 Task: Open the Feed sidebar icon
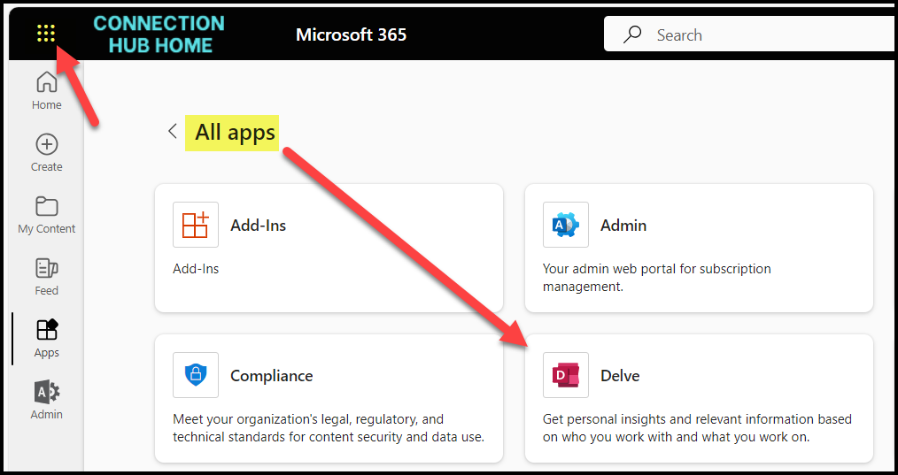tap(47, 269)
